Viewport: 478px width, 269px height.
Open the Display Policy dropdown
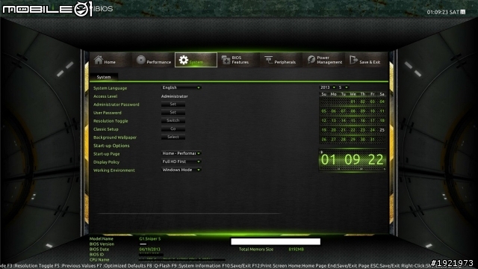coord(181,161)
